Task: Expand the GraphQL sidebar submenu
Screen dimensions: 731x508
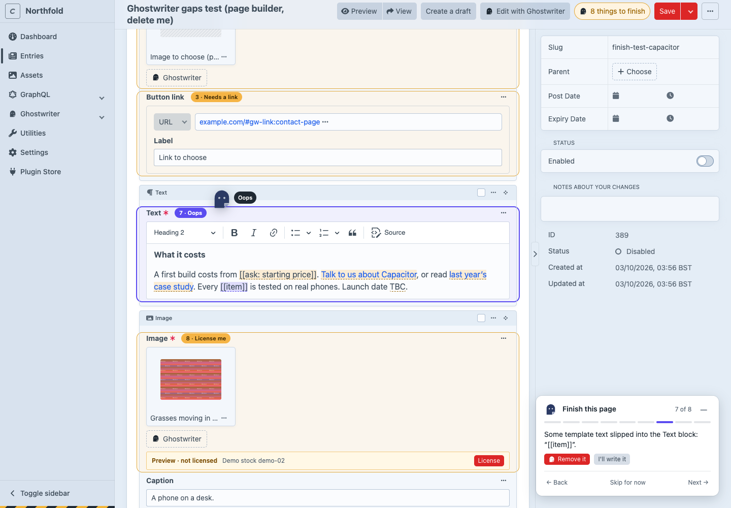Action: click(102, 98)
